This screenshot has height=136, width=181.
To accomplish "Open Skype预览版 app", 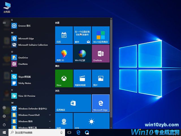I will 24,77.
